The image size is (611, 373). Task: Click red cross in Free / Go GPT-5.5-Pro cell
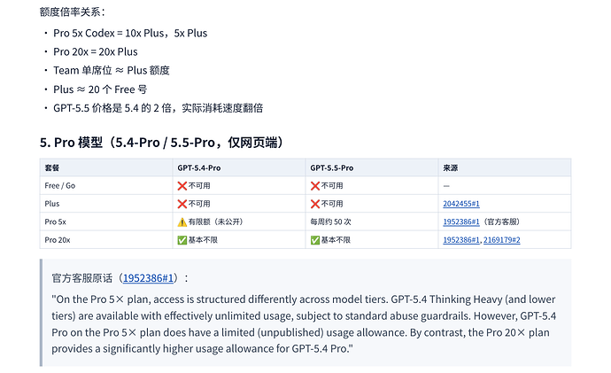tap(315, 186)
